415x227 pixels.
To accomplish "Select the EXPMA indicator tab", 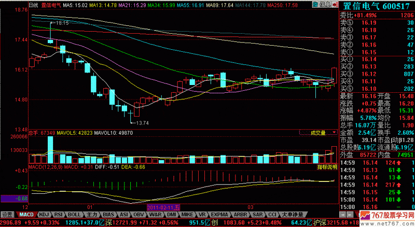I will (x=218, y=214).
